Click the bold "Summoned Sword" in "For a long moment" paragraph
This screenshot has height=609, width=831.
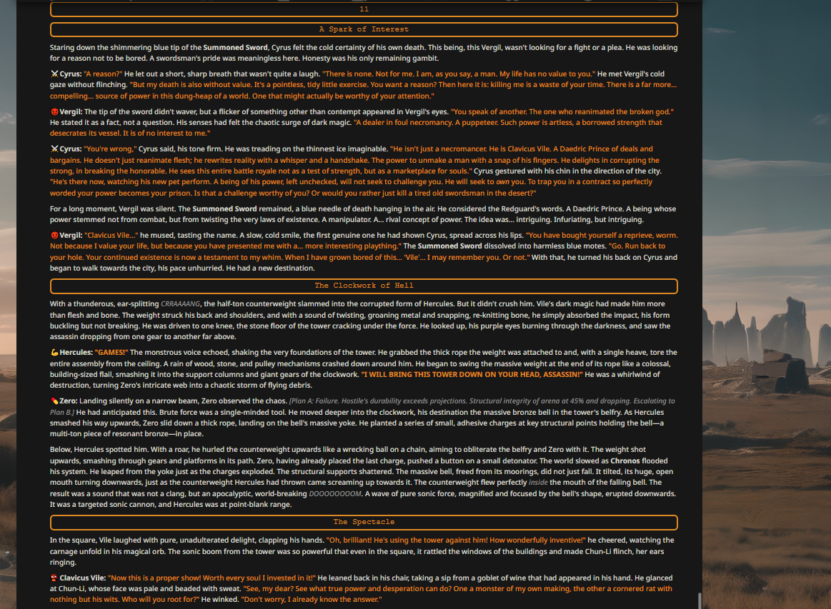coord(224,209)
